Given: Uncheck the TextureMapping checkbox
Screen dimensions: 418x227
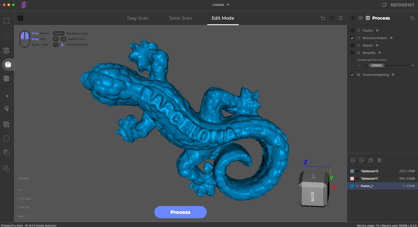Looking at the screenshot, I should pos(352,75).
